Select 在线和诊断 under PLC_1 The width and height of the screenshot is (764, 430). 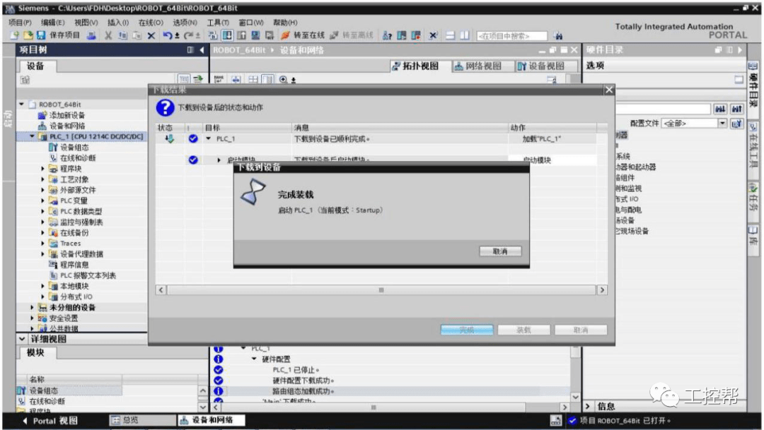tap(78, 158)
